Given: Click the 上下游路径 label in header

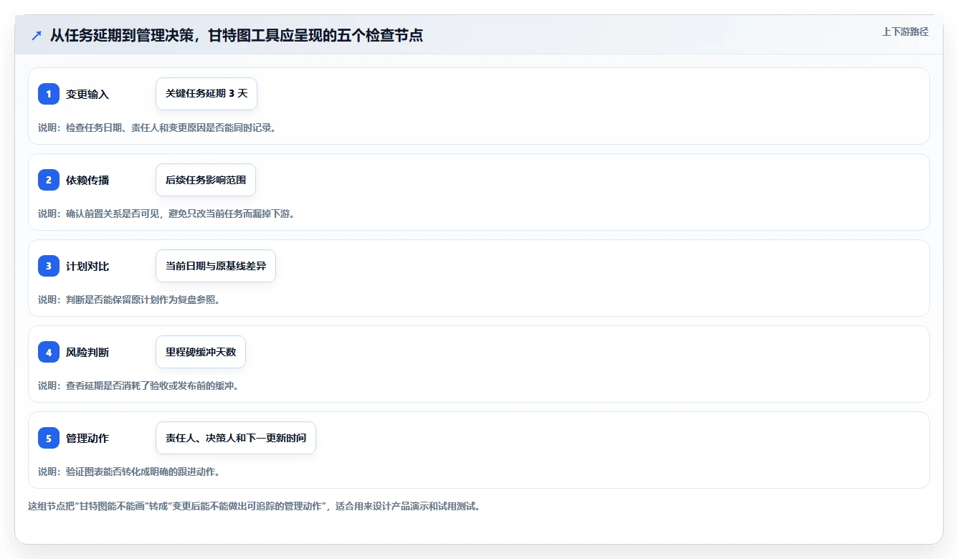Looking at the screenshot, I should 905,32.
